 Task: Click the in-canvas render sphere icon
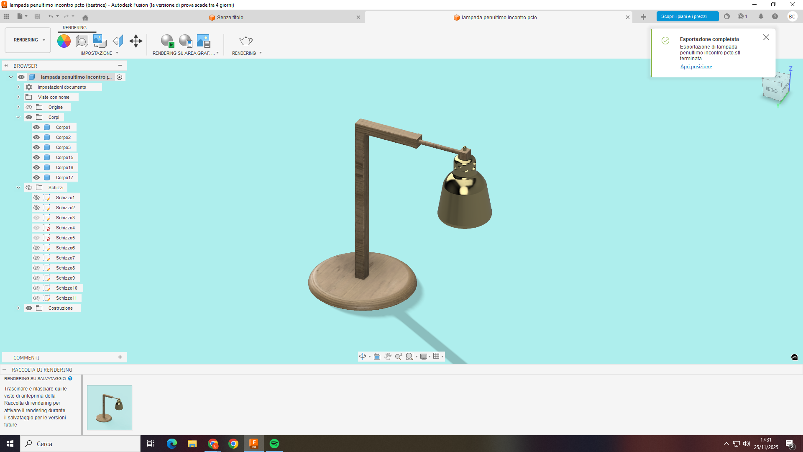coord(167,41)
